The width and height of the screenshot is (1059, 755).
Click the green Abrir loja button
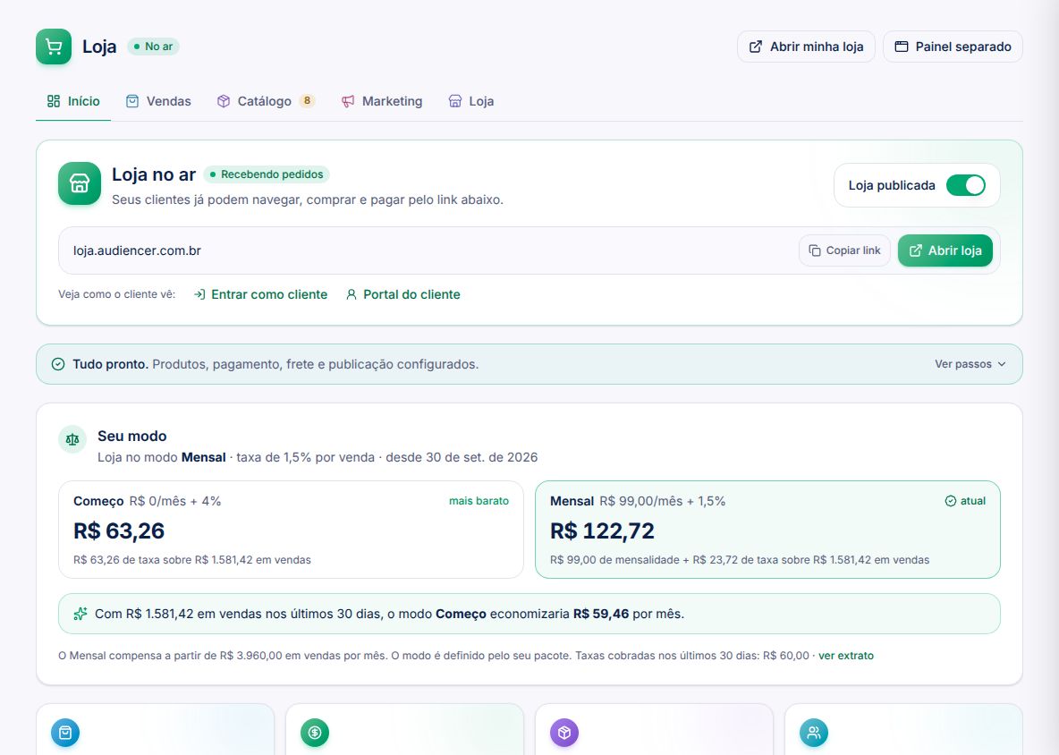(x=945, y=250)
